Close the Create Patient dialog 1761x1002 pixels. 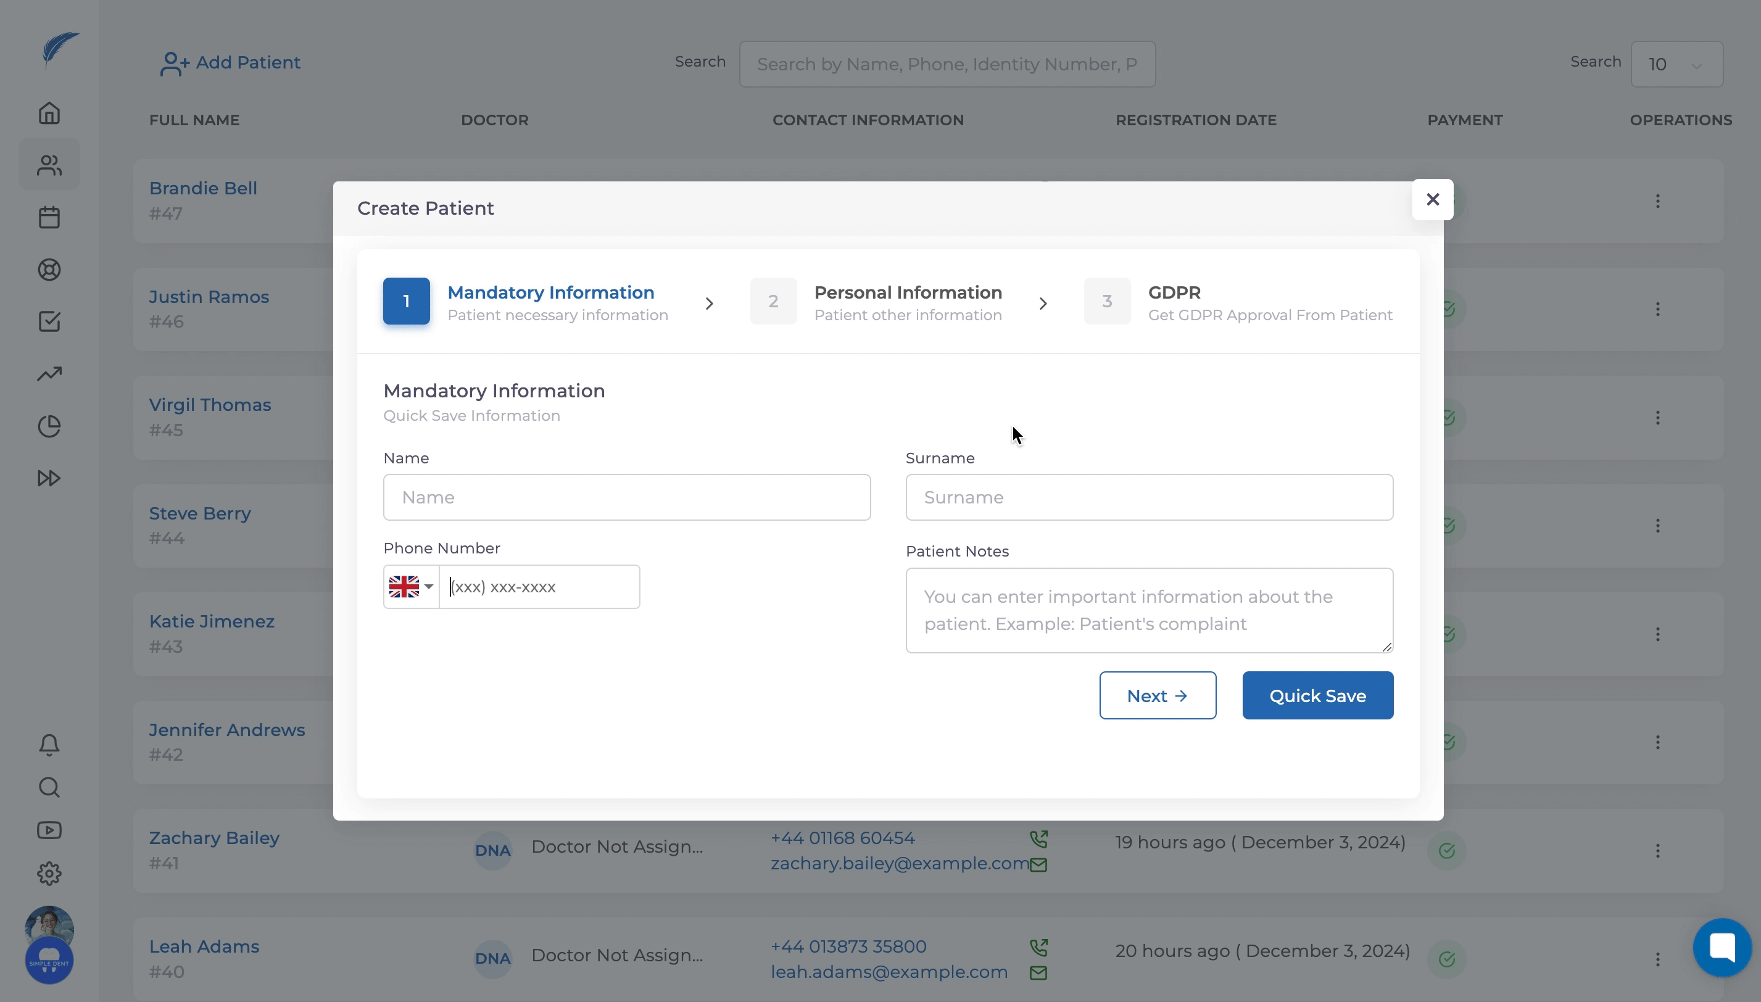pyautogui.click(x=1432, y=199)
